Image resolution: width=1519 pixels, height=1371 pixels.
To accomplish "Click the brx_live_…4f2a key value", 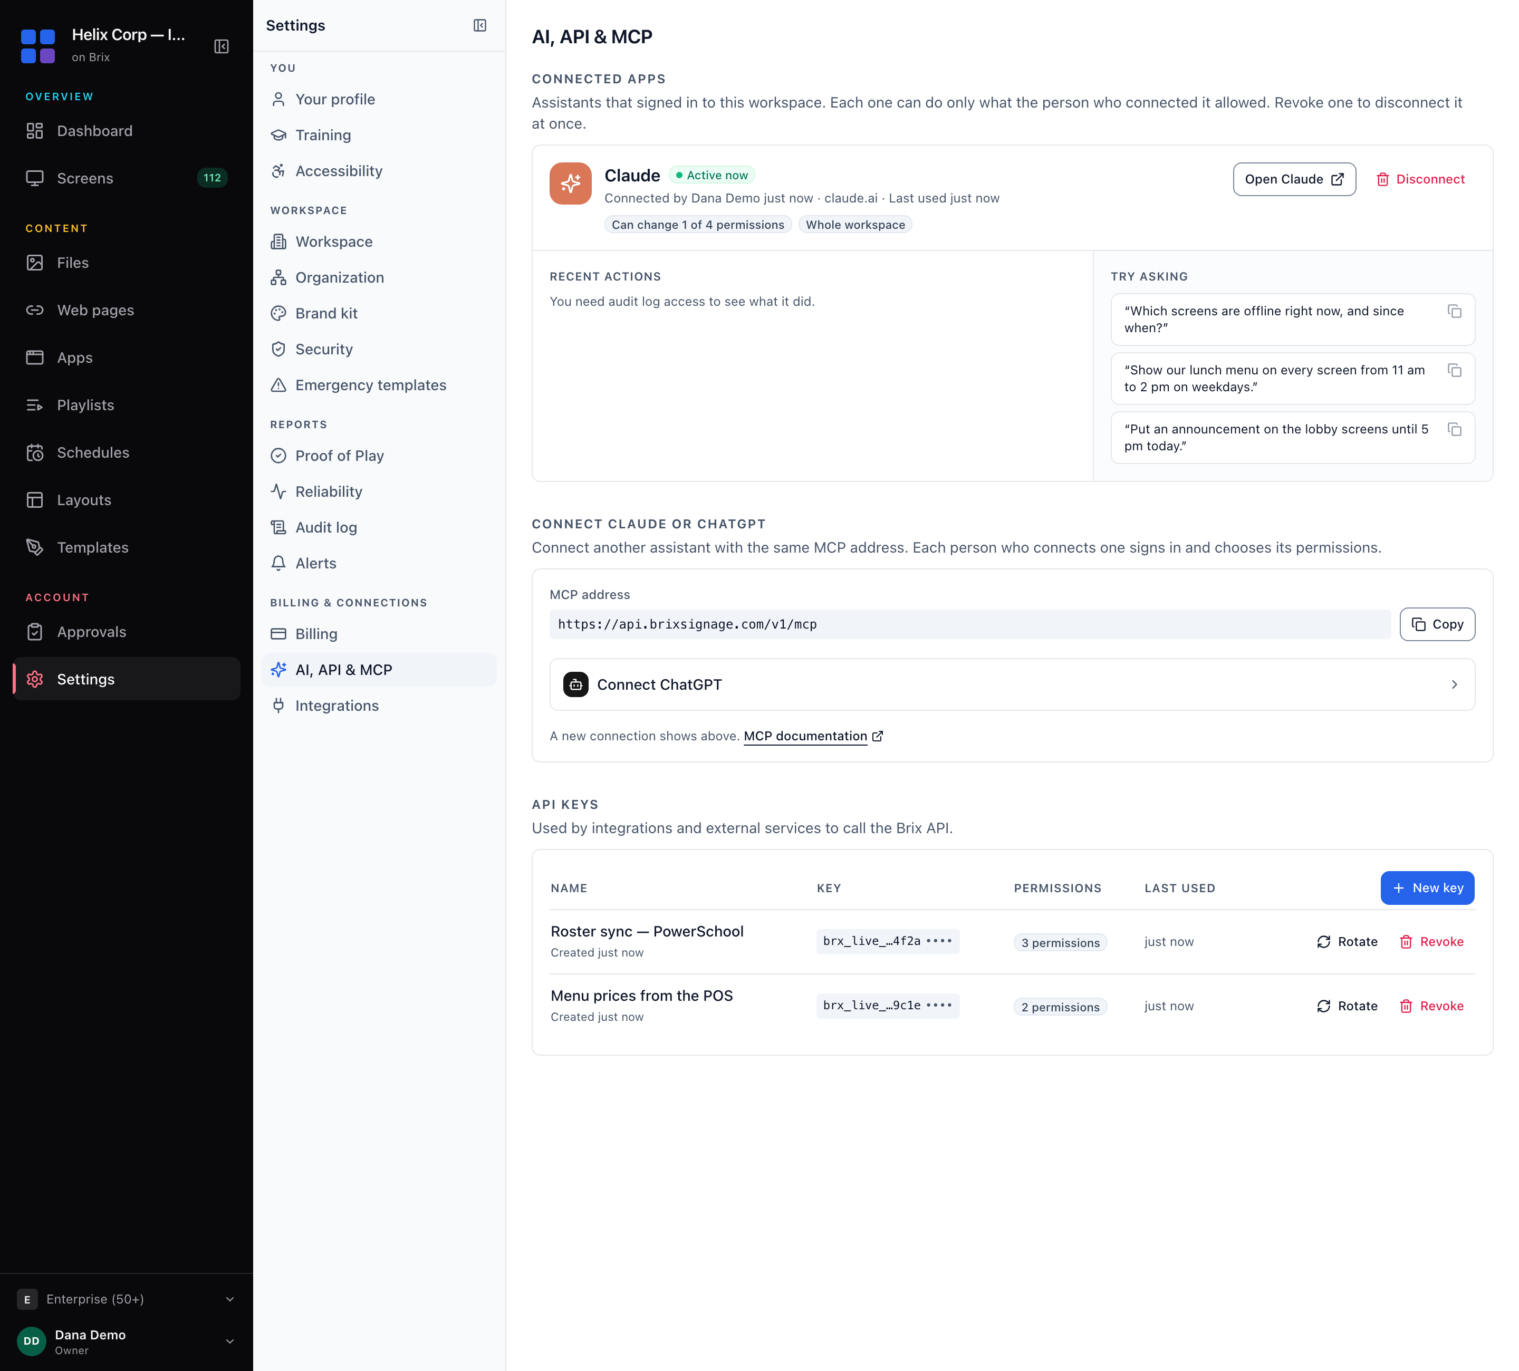I will coord(888,942).
